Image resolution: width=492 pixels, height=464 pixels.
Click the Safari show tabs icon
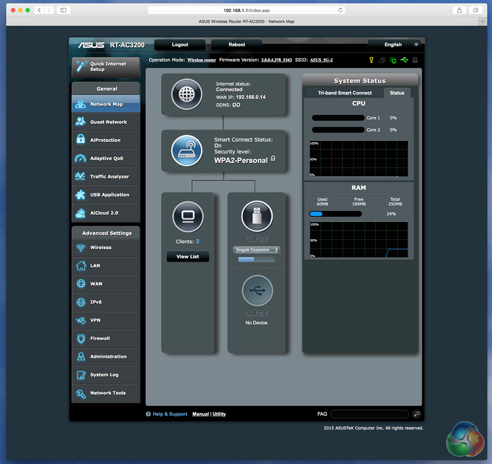[476, 10]
